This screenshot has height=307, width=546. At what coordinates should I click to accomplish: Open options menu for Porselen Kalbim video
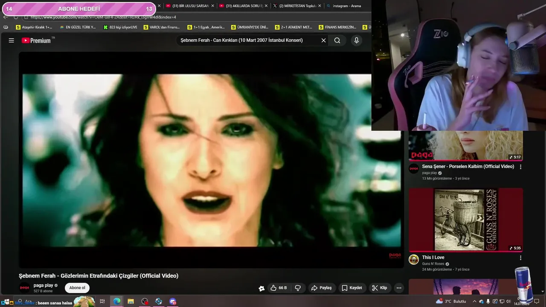click(x=520, y=167)
